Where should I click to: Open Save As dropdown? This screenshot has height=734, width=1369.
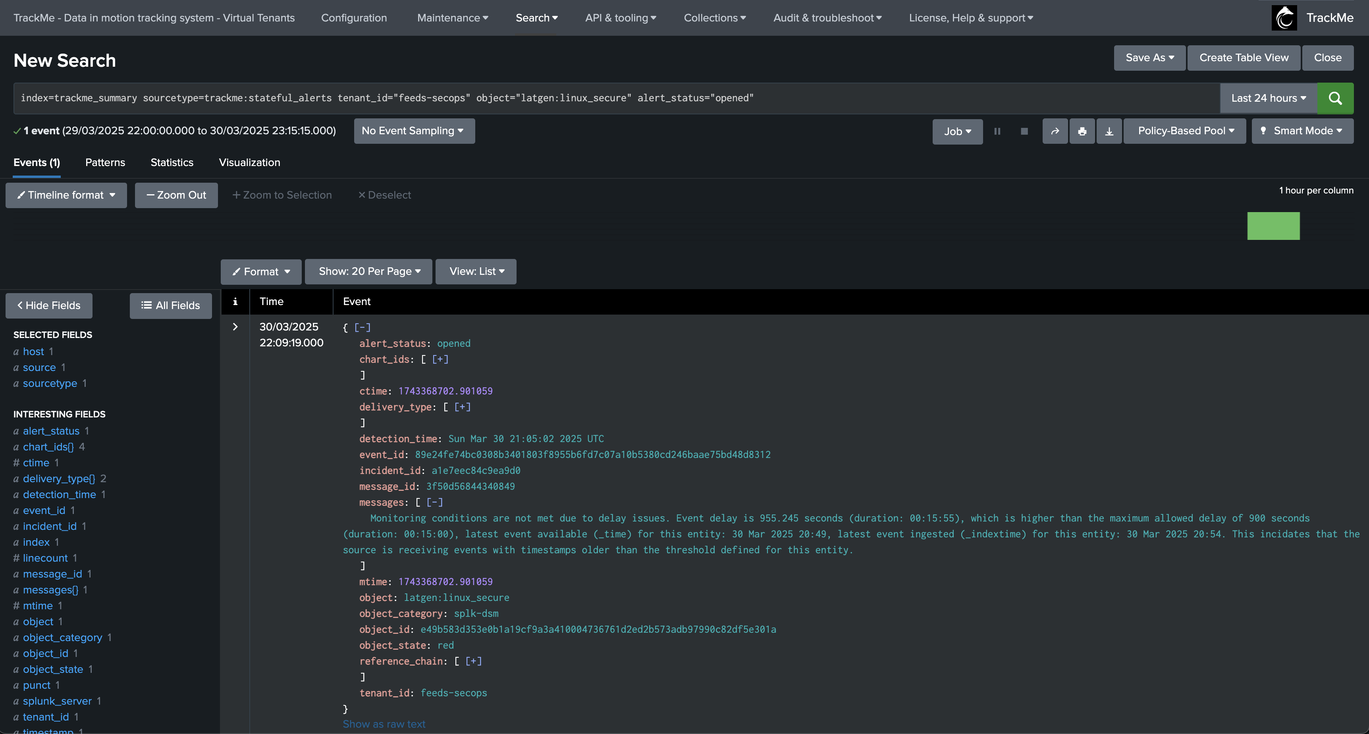pyautogui.click(x=1149, y=58)
